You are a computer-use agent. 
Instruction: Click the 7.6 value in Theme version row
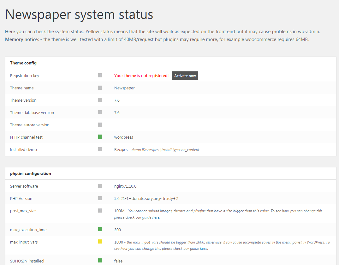tap(117, 100)
